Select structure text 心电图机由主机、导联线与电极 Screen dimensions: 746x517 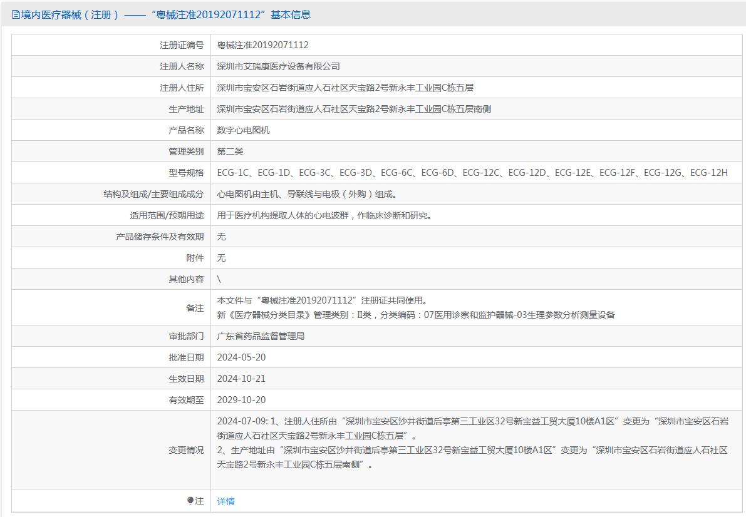(307, 194)
